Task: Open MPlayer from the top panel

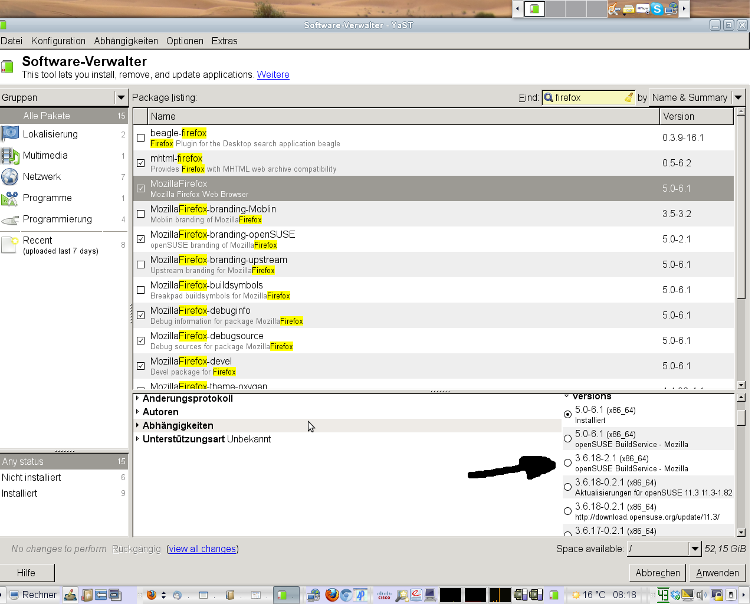Action: pyautogui.click(x=643, y=9)
